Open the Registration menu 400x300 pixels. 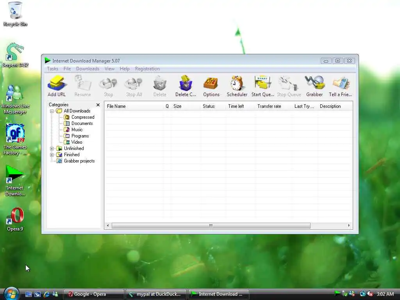[147, 69]
